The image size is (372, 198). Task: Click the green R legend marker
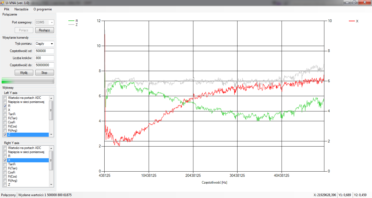[71, 21]
